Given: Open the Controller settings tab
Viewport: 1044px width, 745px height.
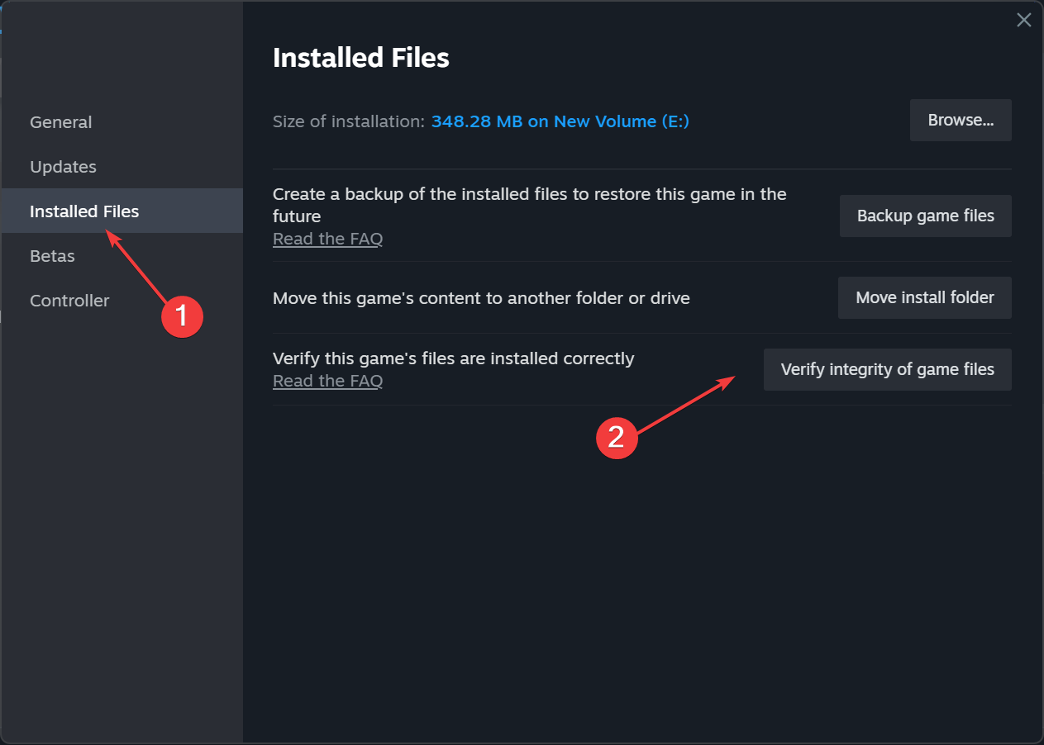Looking at the screenshot, I should pyautogui.click(x=69, y=301).
